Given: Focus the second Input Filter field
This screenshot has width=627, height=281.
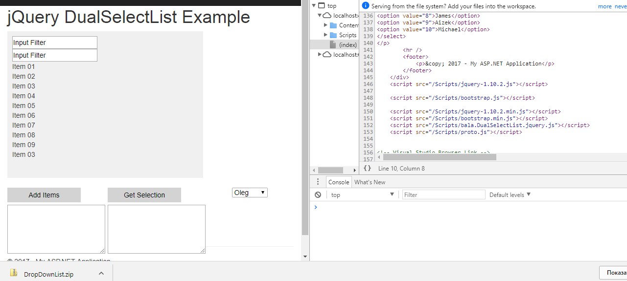Looking at the screenshot, I should (55, 55).
